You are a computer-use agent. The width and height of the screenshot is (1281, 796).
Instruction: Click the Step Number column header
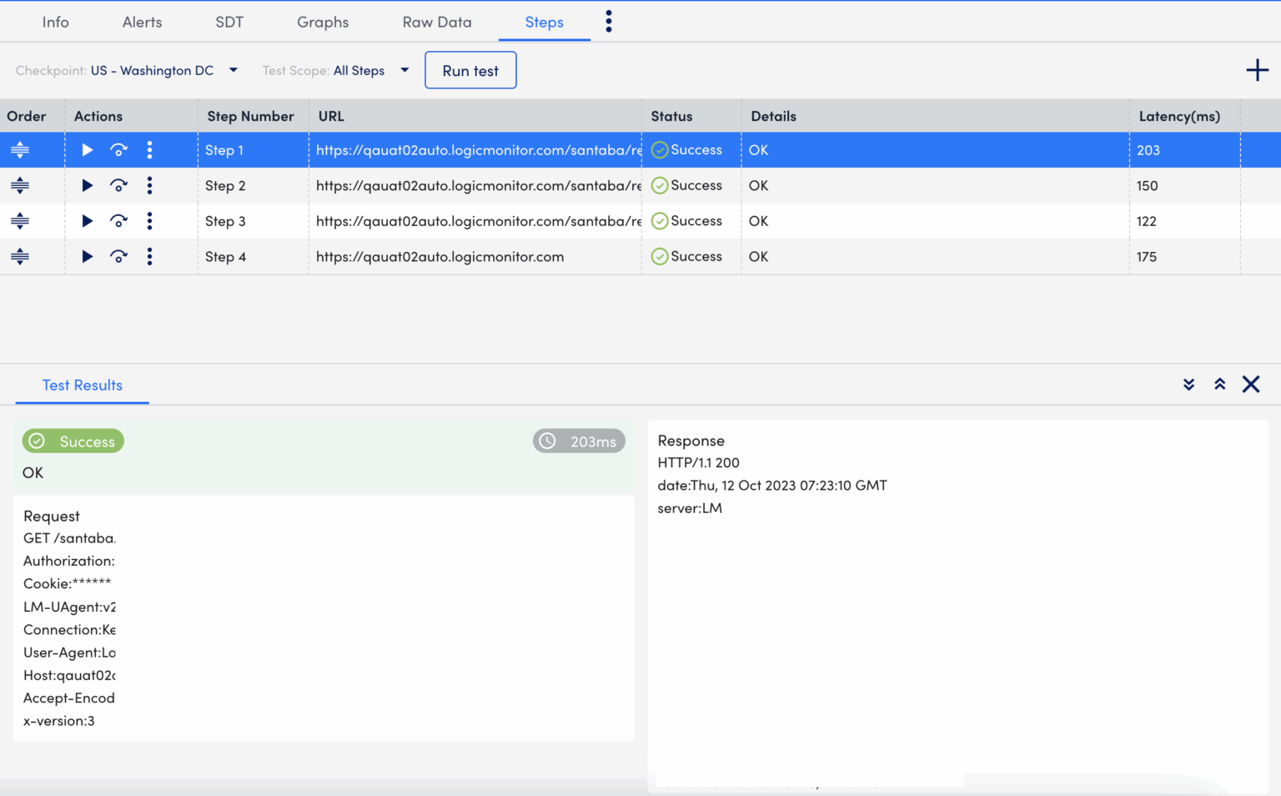250,116
